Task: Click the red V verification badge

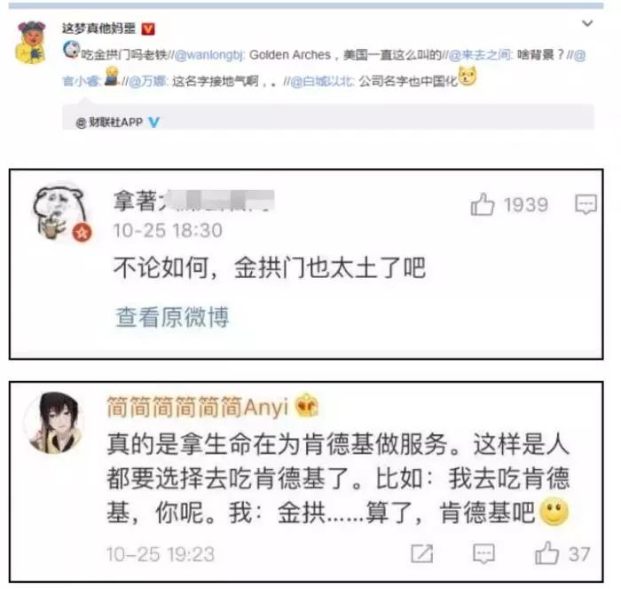Action: 148,28
